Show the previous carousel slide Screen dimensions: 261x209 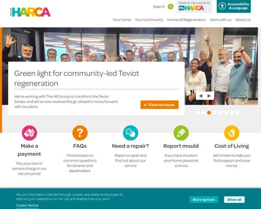pyautogui.click(x=201, y=96)
